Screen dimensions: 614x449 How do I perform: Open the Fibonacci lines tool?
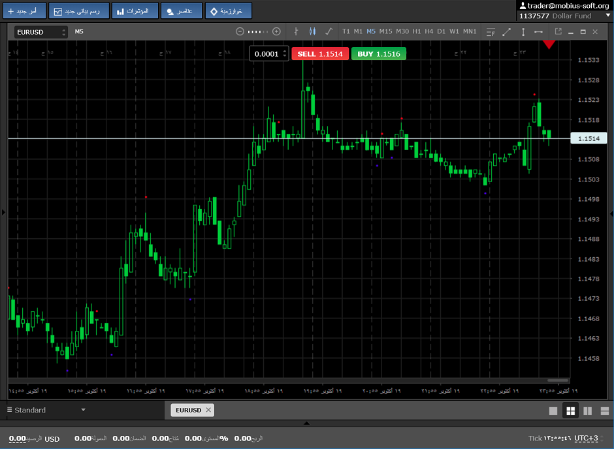click(491, 32)
